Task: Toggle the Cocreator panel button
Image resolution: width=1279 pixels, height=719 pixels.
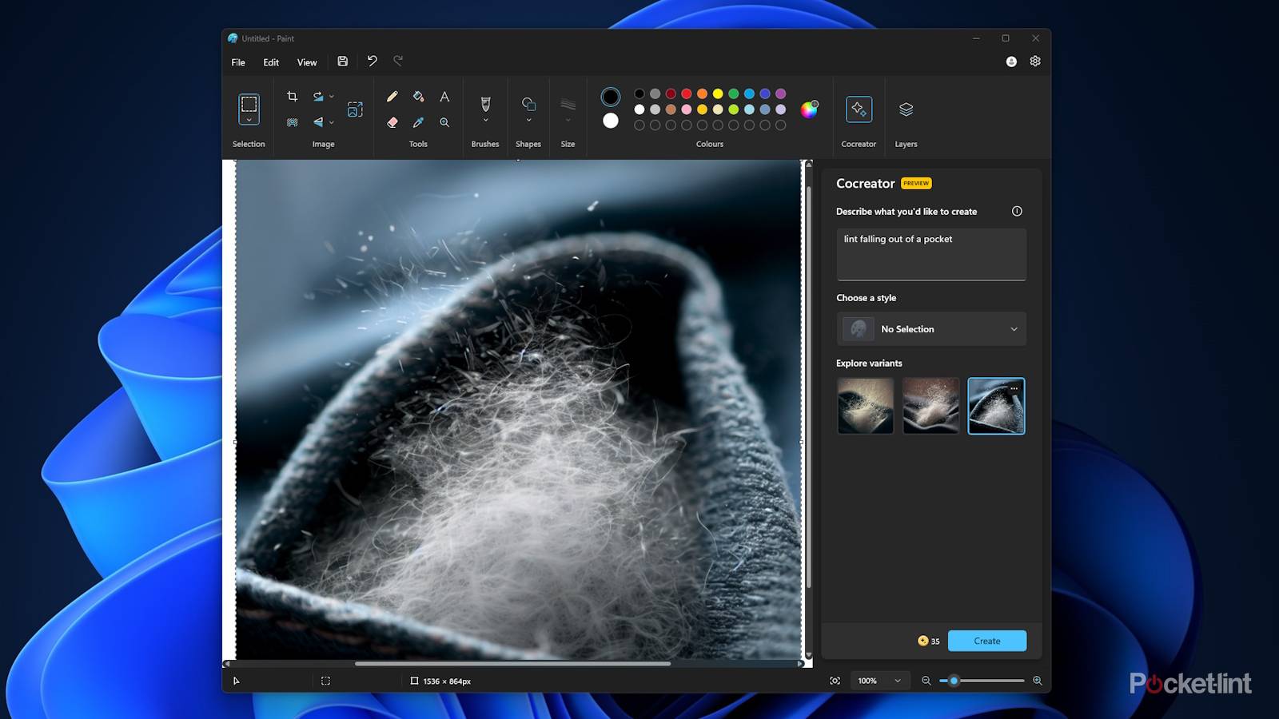Action: pyautogui.click(x=859, y=109)
